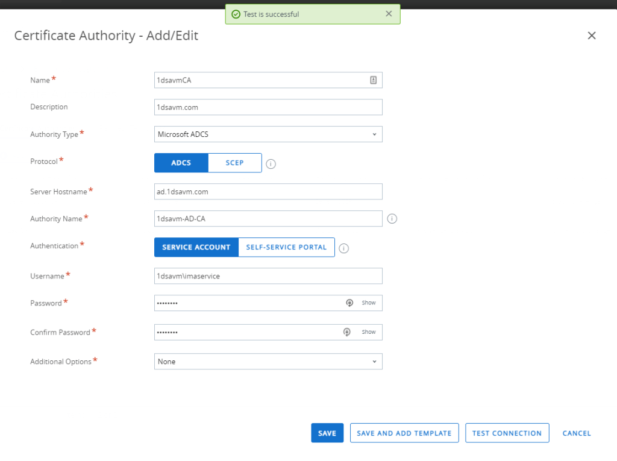Close the Certificate Authority dialog

pyautogui.click(x=591, y=36)
